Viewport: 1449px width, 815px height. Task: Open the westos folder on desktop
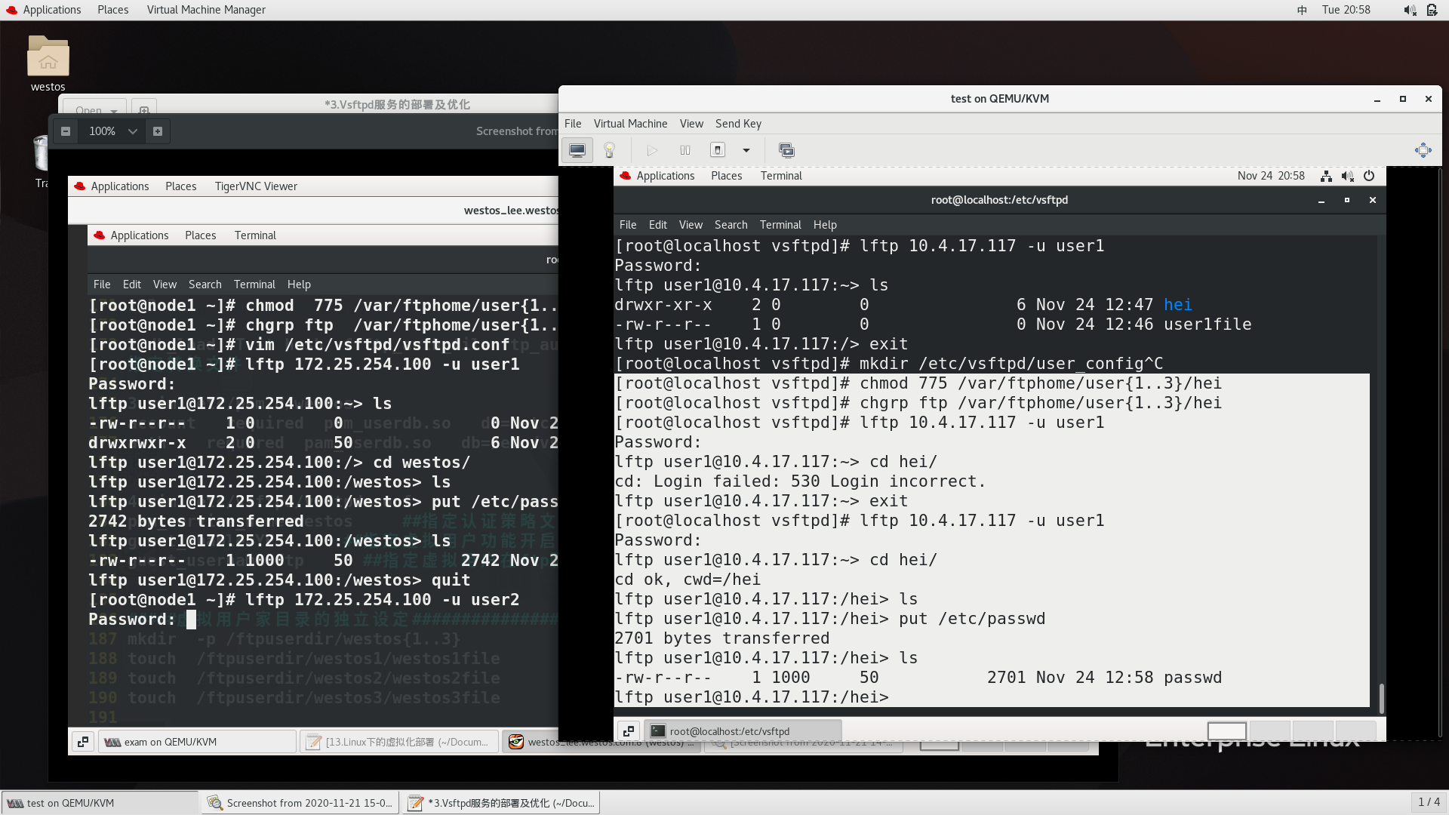point(48,57)
